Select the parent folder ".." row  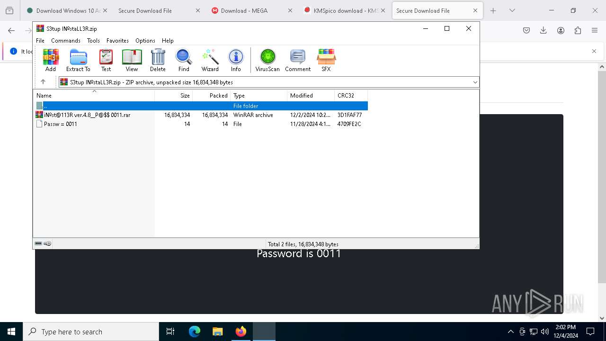[x=201, y=106]
